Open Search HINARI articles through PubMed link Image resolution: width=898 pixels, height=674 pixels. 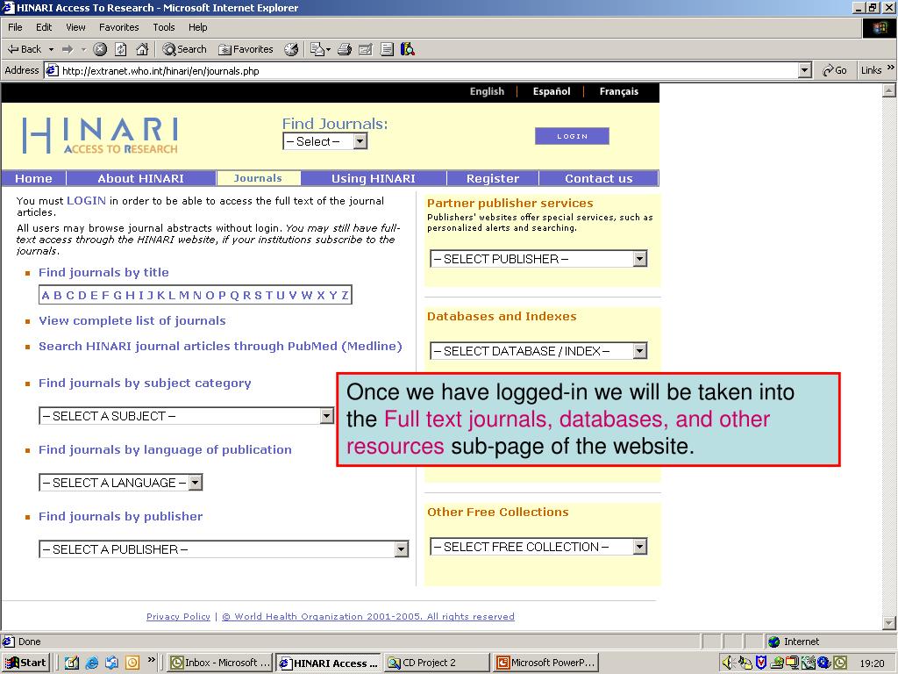(220, 346)
